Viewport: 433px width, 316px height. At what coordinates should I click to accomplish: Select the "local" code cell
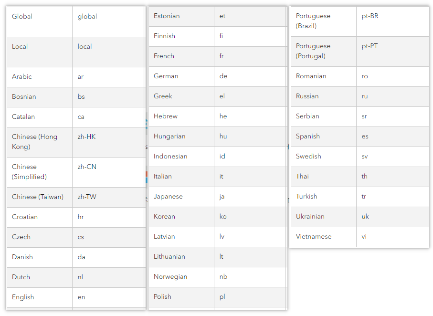pyautogui.click(x=85, y=47)
